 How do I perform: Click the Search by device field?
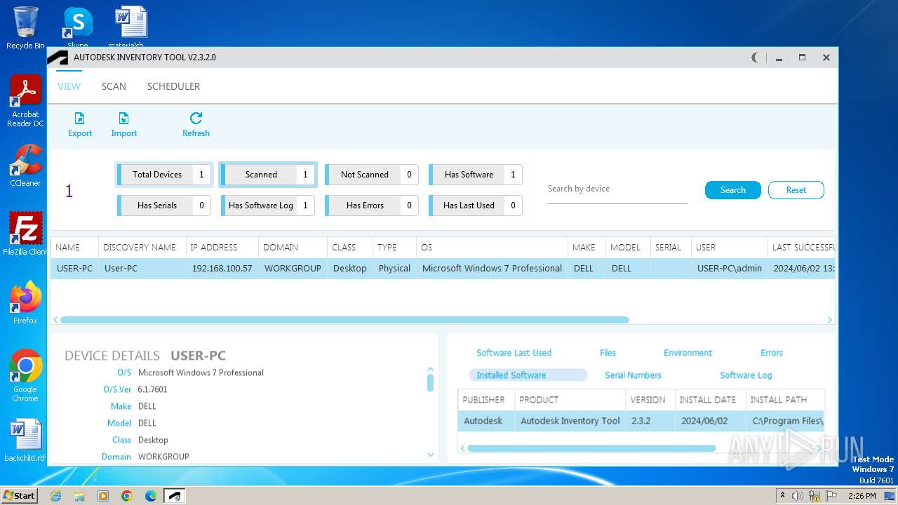[617, 189]
